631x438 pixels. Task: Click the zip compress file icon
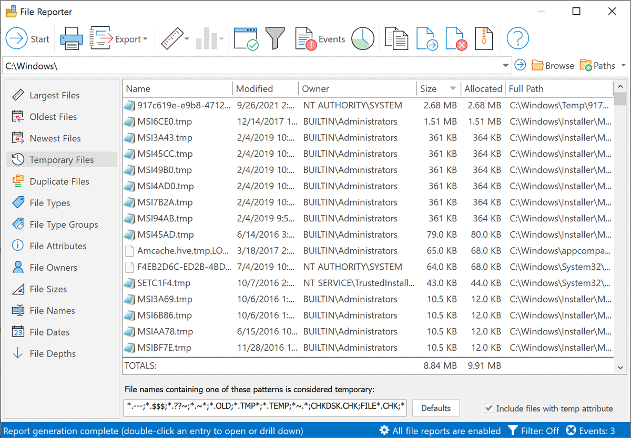[484, 39]
